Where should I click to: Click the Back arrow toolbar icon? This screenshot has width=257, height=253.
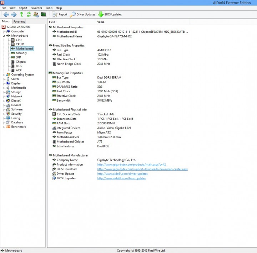click(6, 15)
